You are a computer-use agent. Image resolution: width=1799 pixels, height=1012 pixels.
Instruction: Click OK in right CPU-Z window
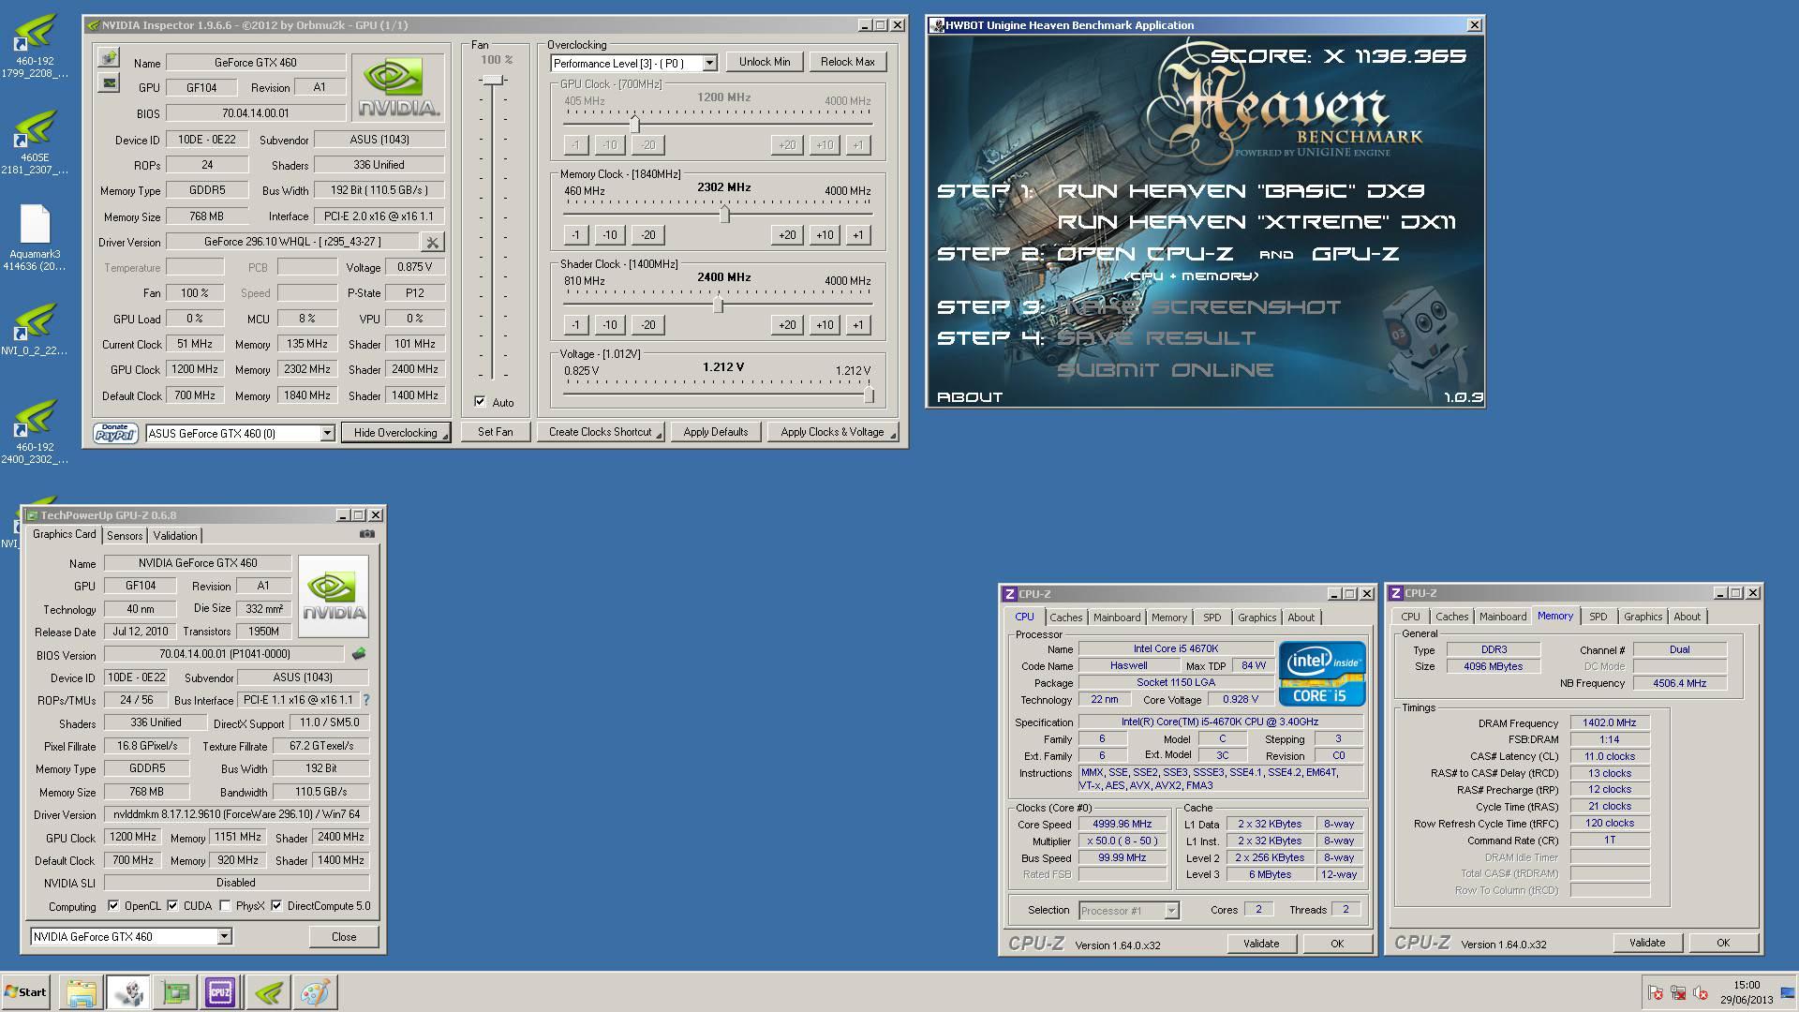pyautogui.click(x=1723, y=943)
